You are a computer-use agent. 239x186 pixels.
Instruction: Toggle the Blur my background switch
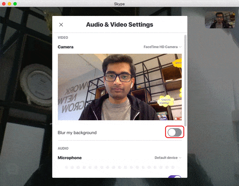pos(174,132)
